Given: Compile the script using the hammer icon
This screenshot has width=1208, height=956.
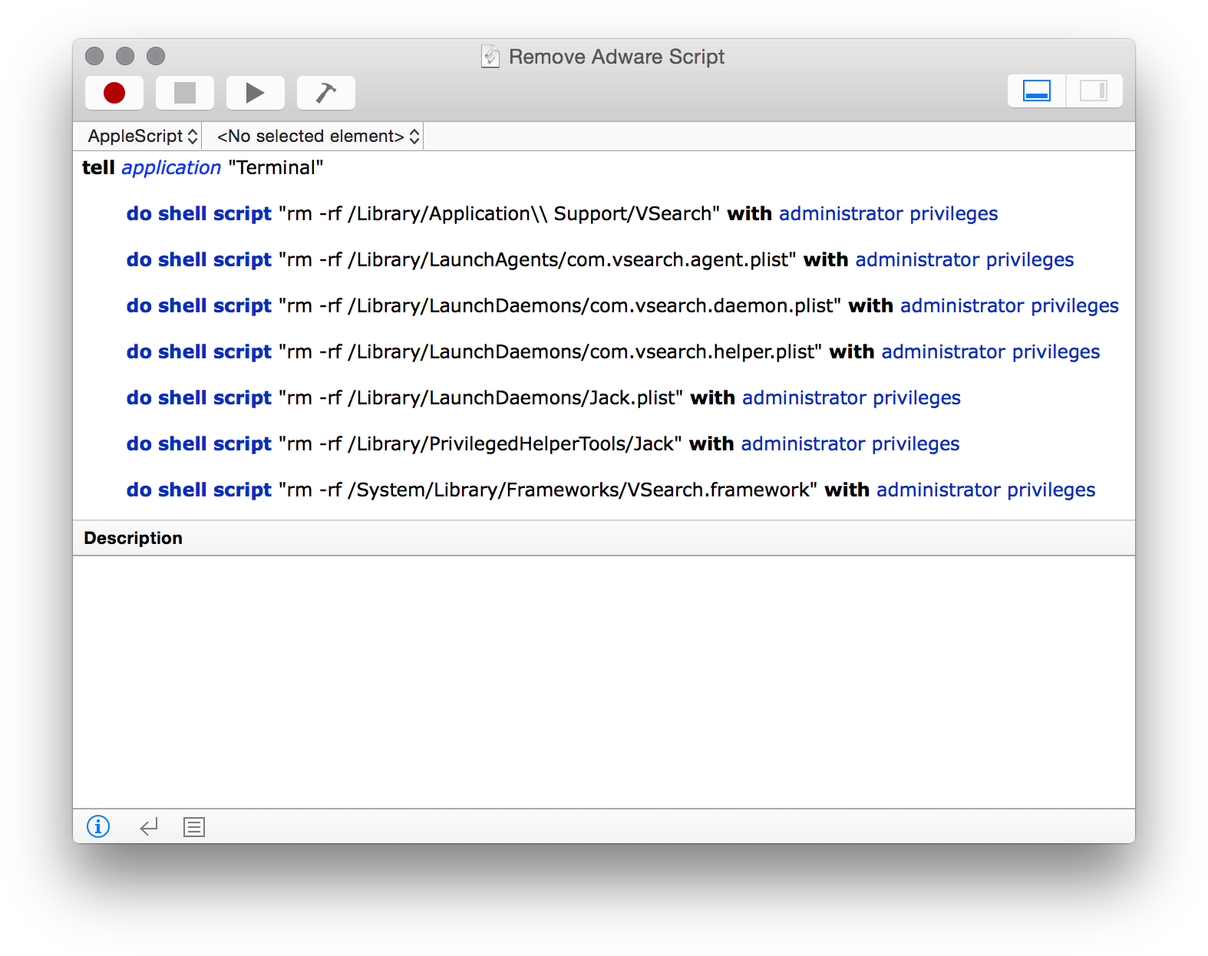Looking at the screenshot, I should point(325,93).
